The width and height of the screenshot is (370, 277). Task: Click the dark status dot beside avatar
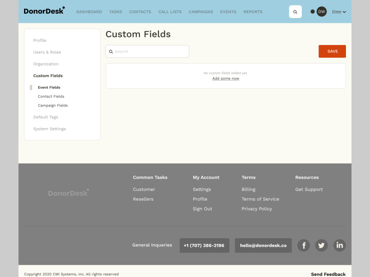coord(312,11)
